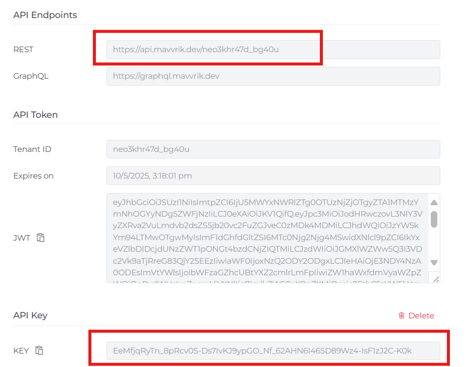This screenshot has height=367, width=472.
Task: Click the API Key section heading
Action: (30, 315)
